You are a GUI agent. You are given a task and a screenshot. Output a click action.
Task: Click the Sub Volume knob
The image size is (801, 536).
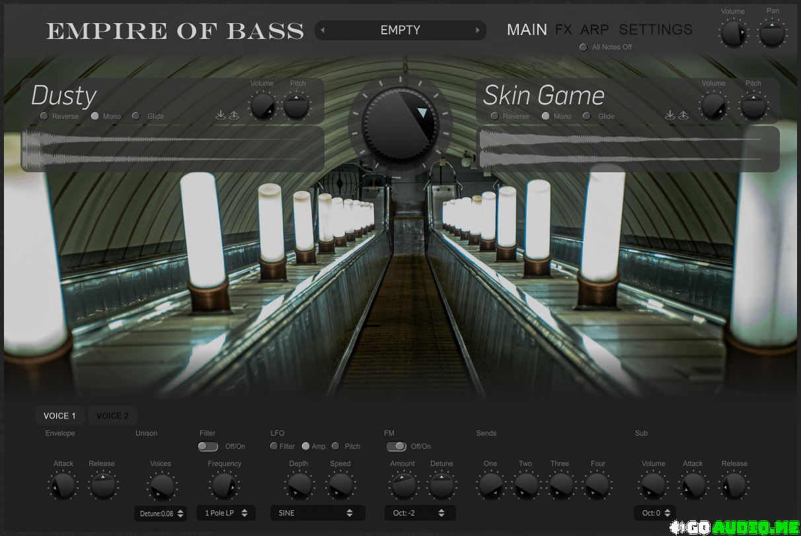coord(654,486)
